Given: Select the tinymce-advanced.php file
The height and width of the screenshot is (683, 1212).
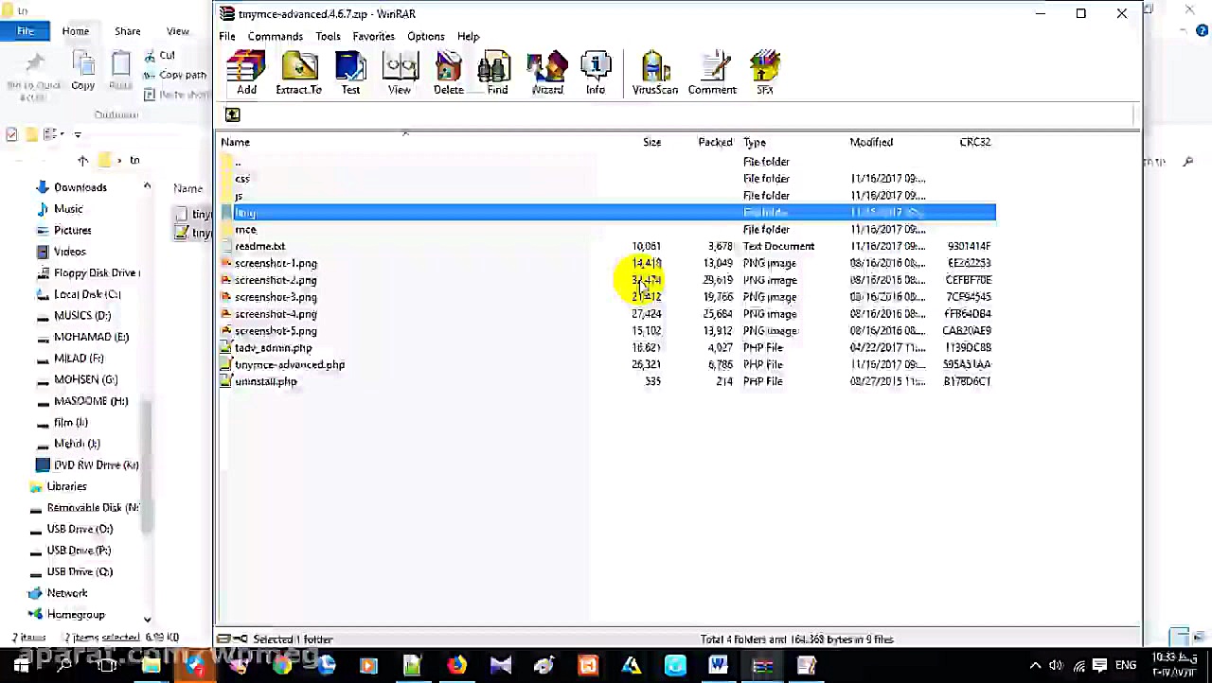Looking at the screenshot, I should tap(608, 365).
